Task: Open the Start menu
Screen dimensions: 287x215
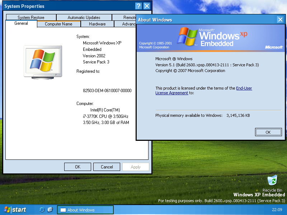Action: 15,210
